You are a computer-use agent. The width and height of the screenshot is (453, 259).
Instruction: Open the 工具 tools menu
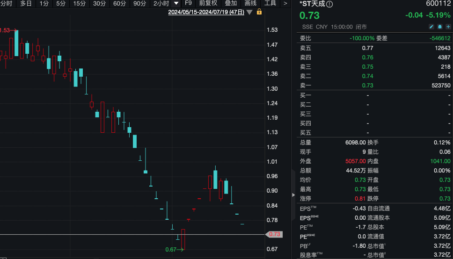pos(270,3)
